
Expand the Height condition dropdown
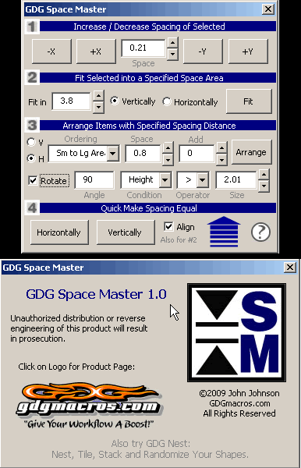coord(165,180)
